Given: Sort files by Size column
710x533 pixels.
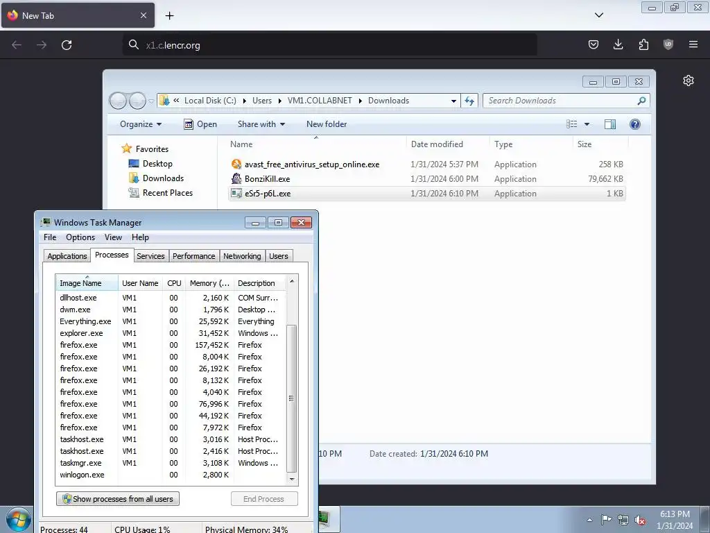Looking at the screenshot, I should (x=600, y=144).
